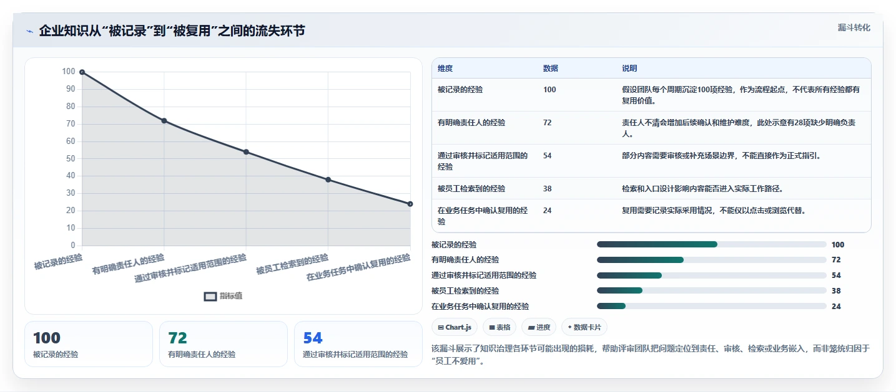Click table cell 通过审核并标记适用范围的经验

coord(483,161)
